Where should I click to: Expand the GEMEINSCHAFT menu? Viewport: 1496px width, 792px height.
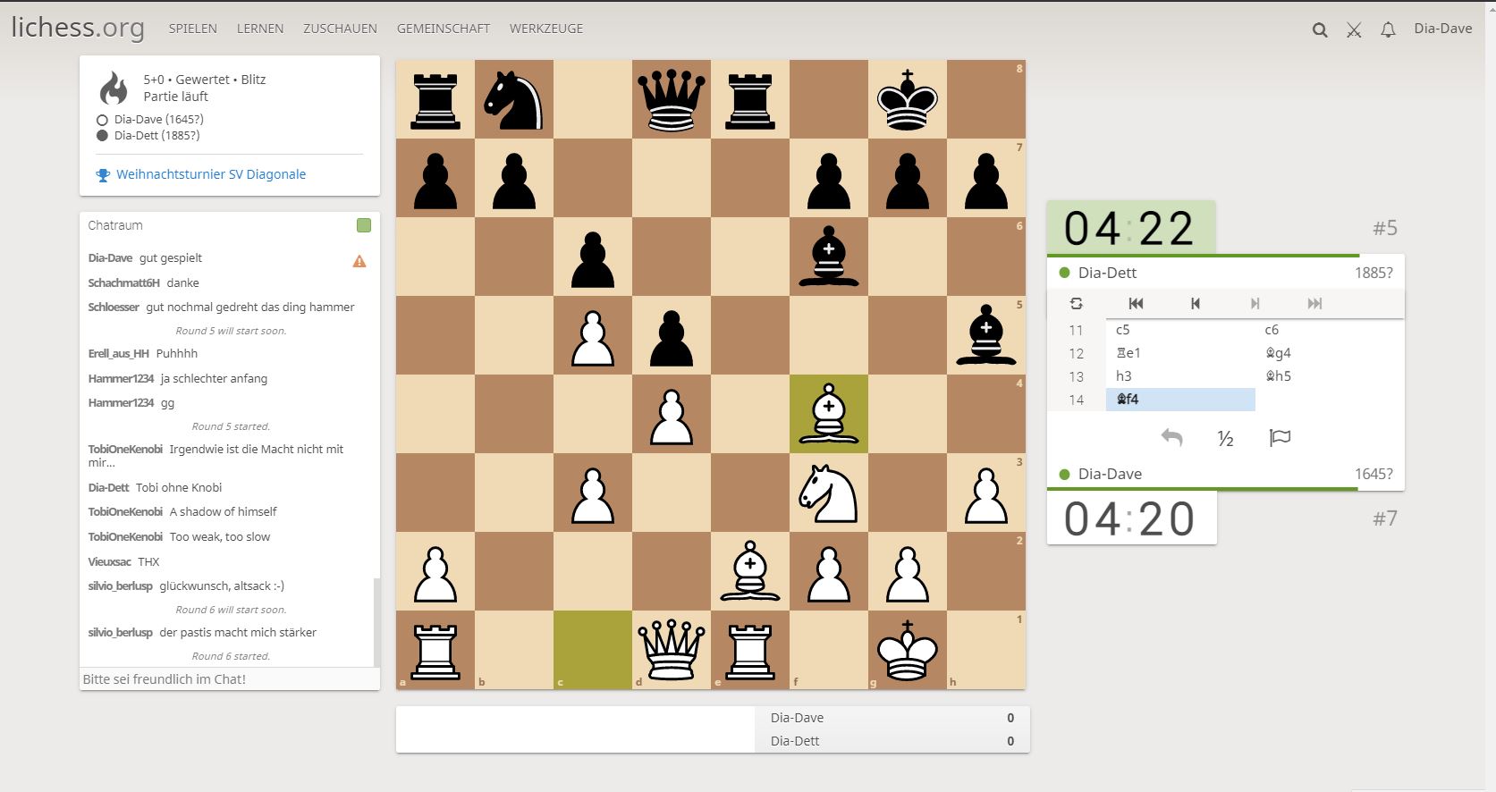444,29
